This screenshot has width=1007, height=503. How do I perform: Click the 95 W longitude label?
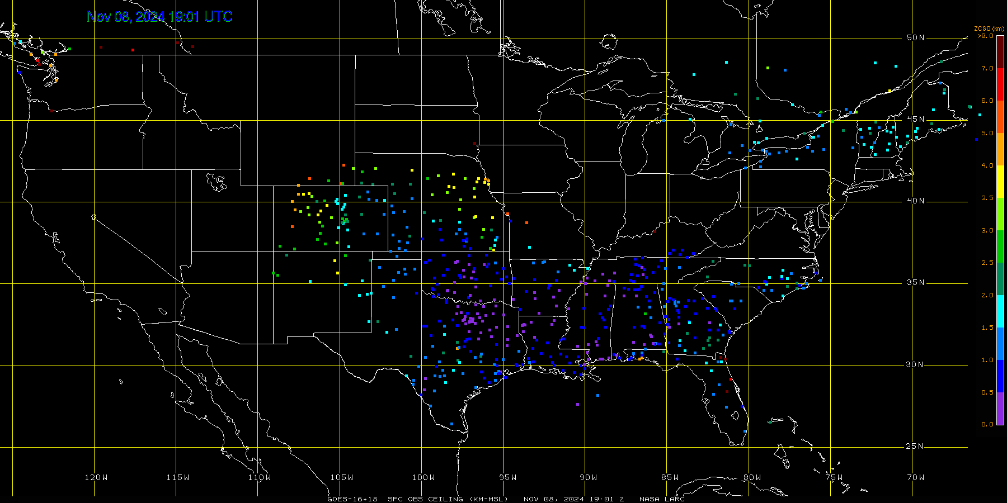point(508,477)
